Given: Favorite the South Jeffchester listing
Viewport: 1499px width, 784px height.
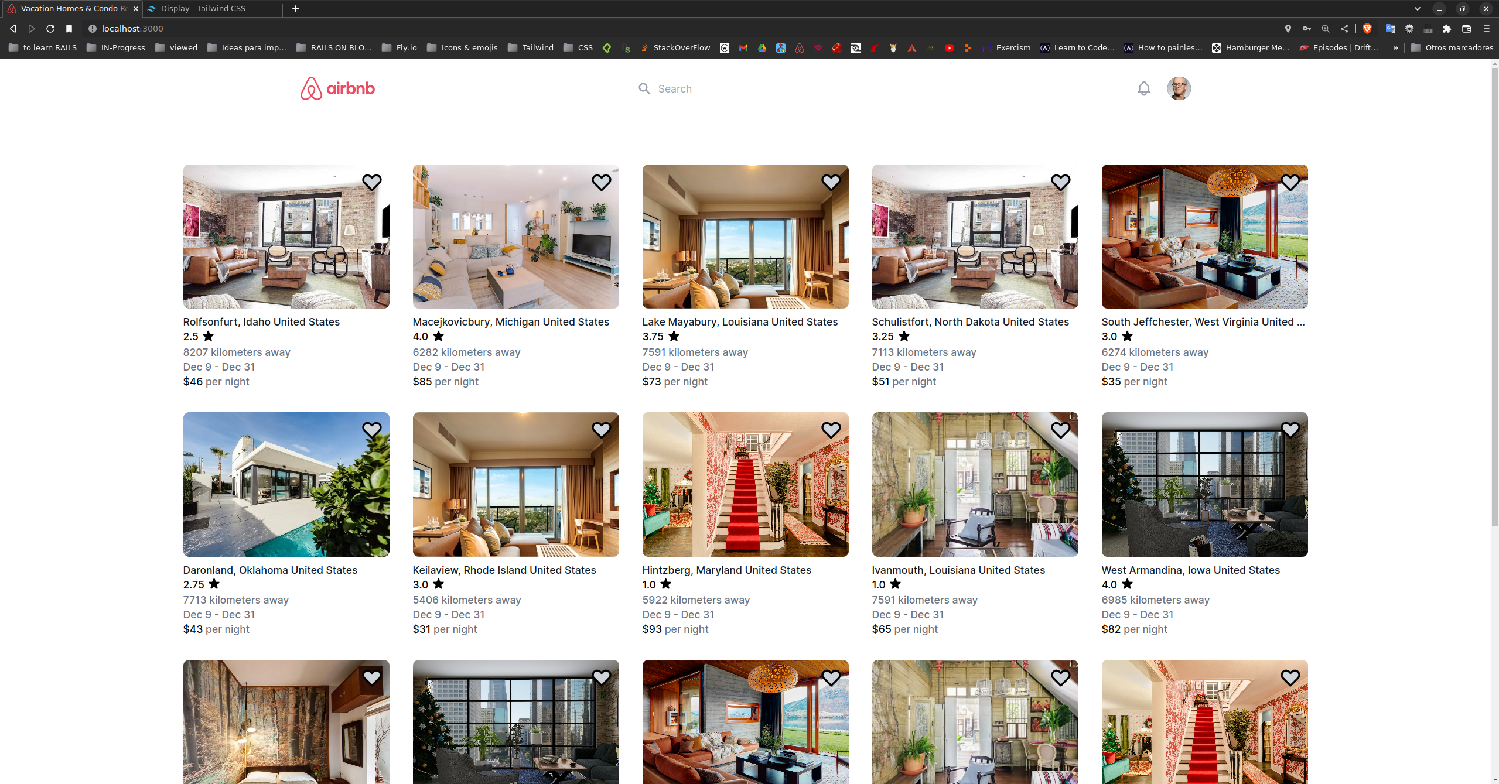Looking at the screenshot, I should point(1290,182).
